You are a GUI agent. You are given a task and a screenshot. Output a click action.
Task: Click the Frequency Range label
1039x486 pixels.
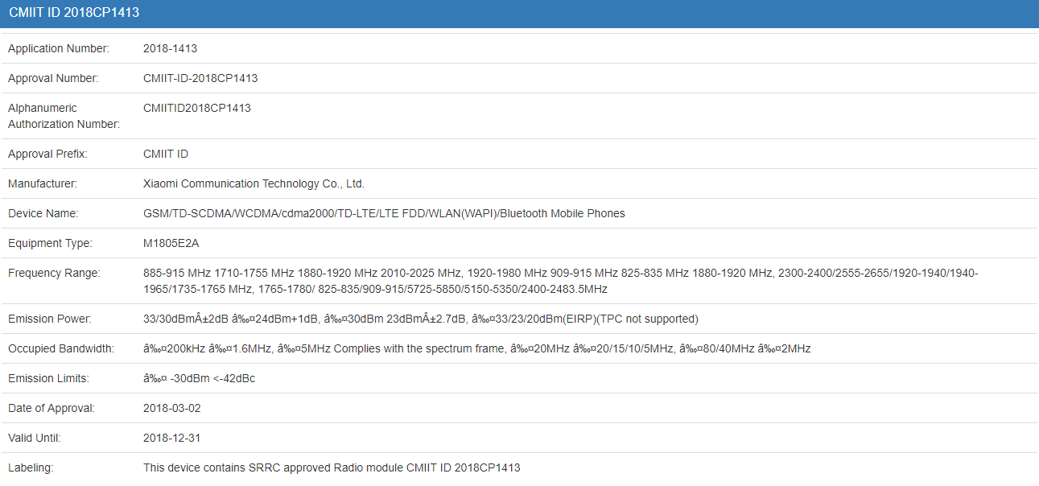click(54, 273)
